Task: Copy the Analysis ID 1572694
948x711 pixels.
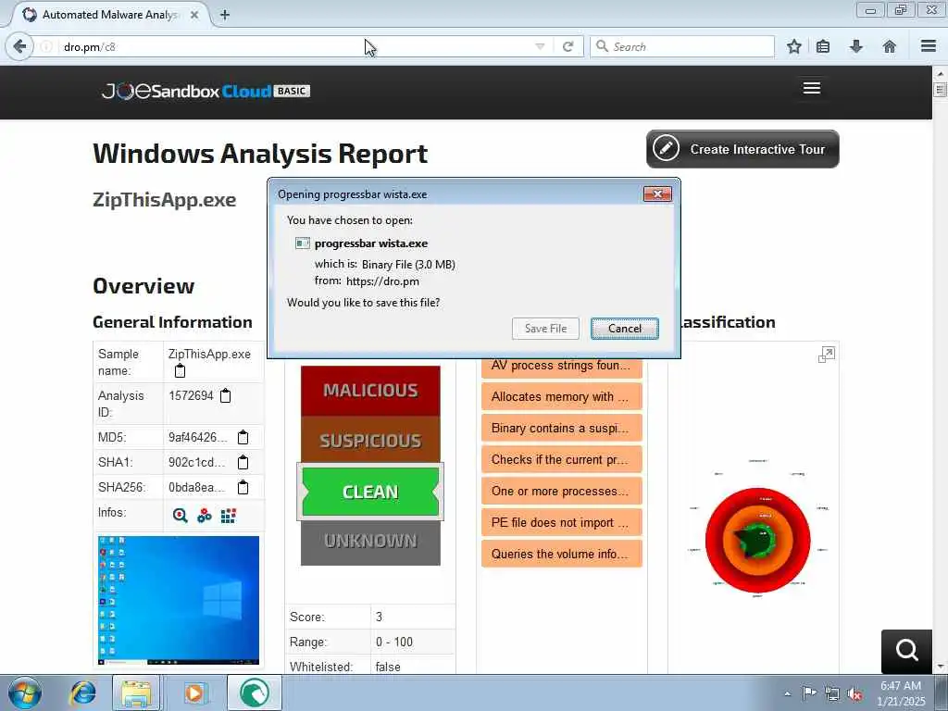Action: 226,395
